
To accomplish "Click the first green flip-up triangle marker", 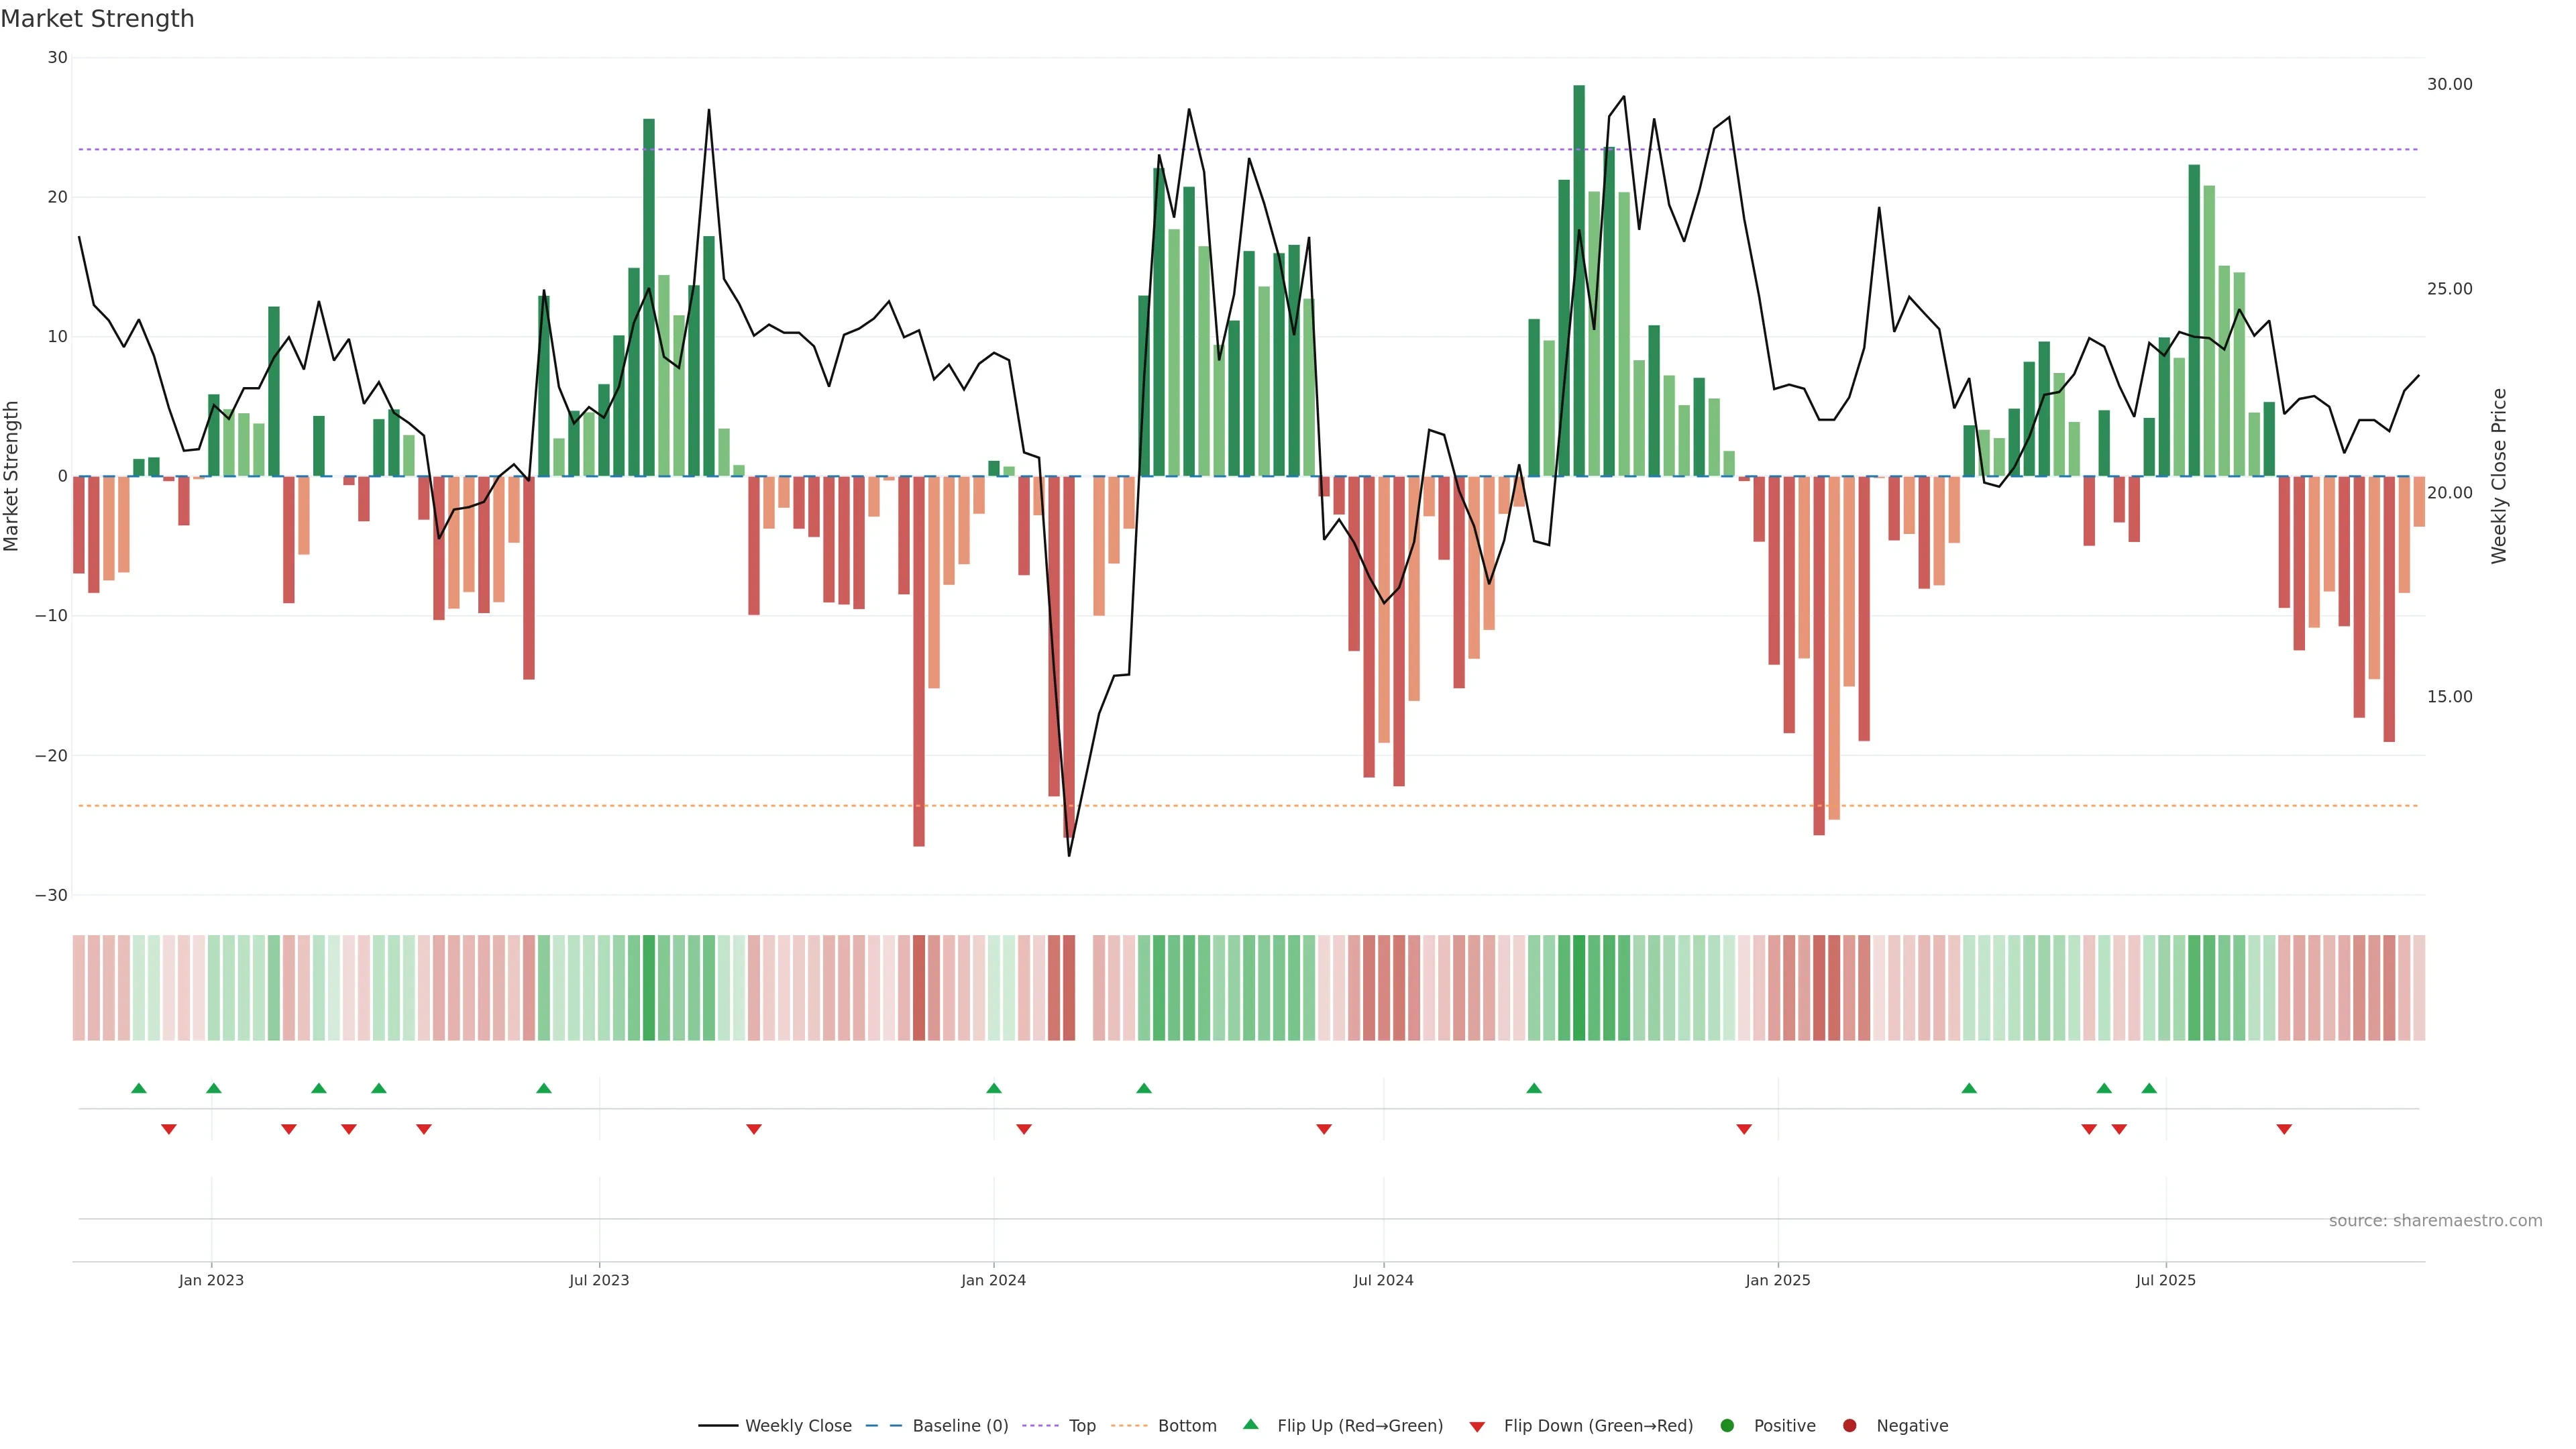I will pos(139,1088).
